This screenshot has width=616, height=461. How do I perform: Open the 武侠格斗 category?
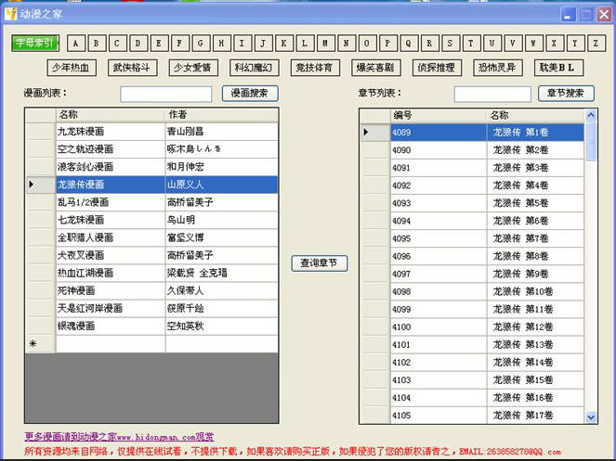tap(132, 68)
